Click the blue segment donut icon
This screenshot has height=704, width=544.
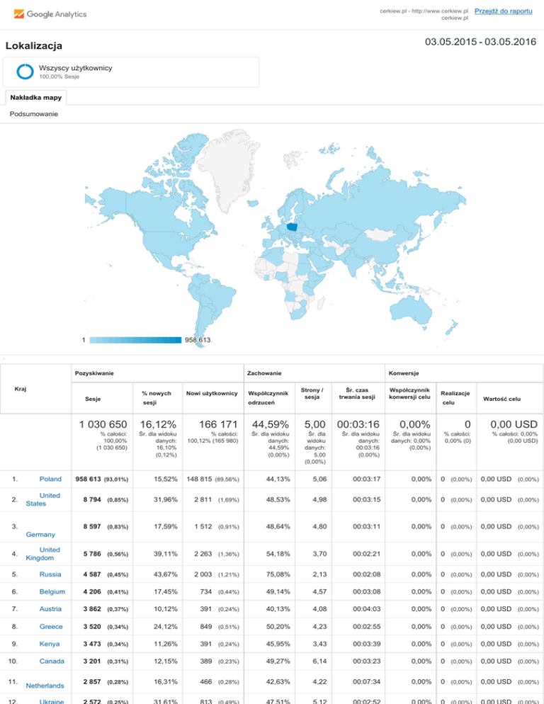25,72
